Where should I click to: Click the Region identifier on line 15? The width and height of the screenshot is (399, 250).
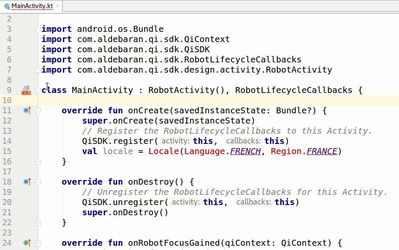286,151
